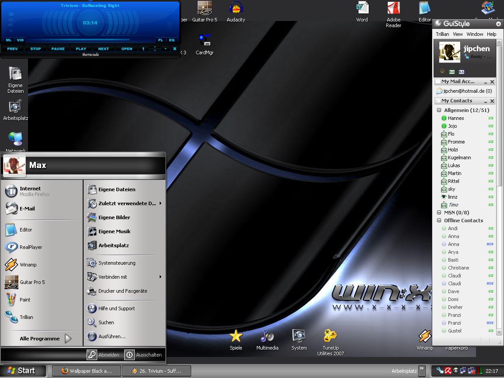The image size is (504, 378).
Task: Toggle Winamp video (VID) window button
Action: [20, 40]
